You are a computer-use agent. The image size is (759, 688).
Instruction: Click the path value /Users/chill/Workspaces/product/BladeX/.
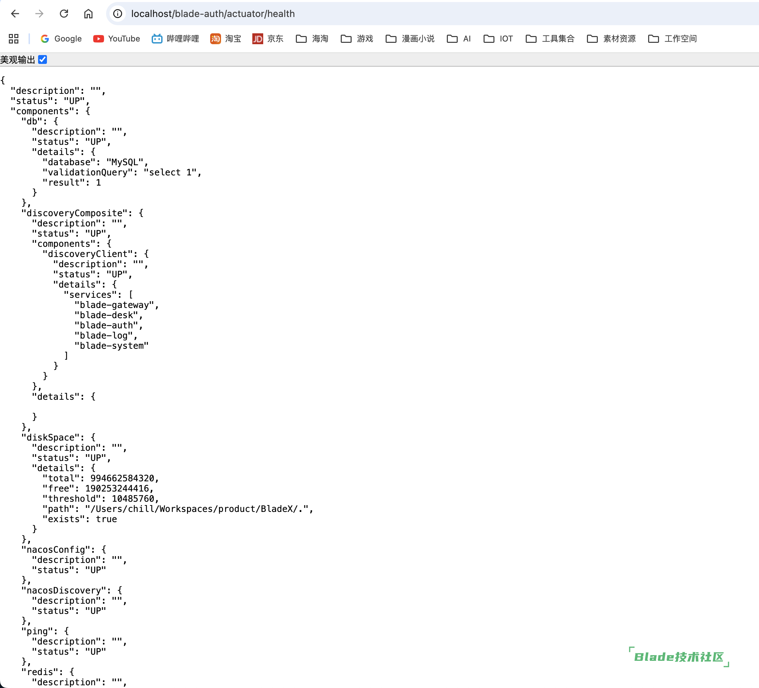click(x=197, y=509)
